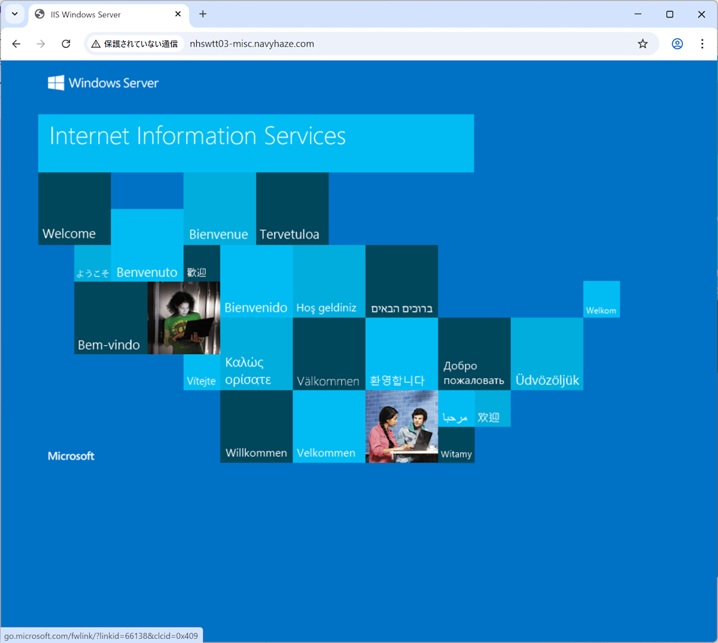The image size is (718, 643).
Task: Click the Vítejte tile
Action: click(x=202, y=372)
